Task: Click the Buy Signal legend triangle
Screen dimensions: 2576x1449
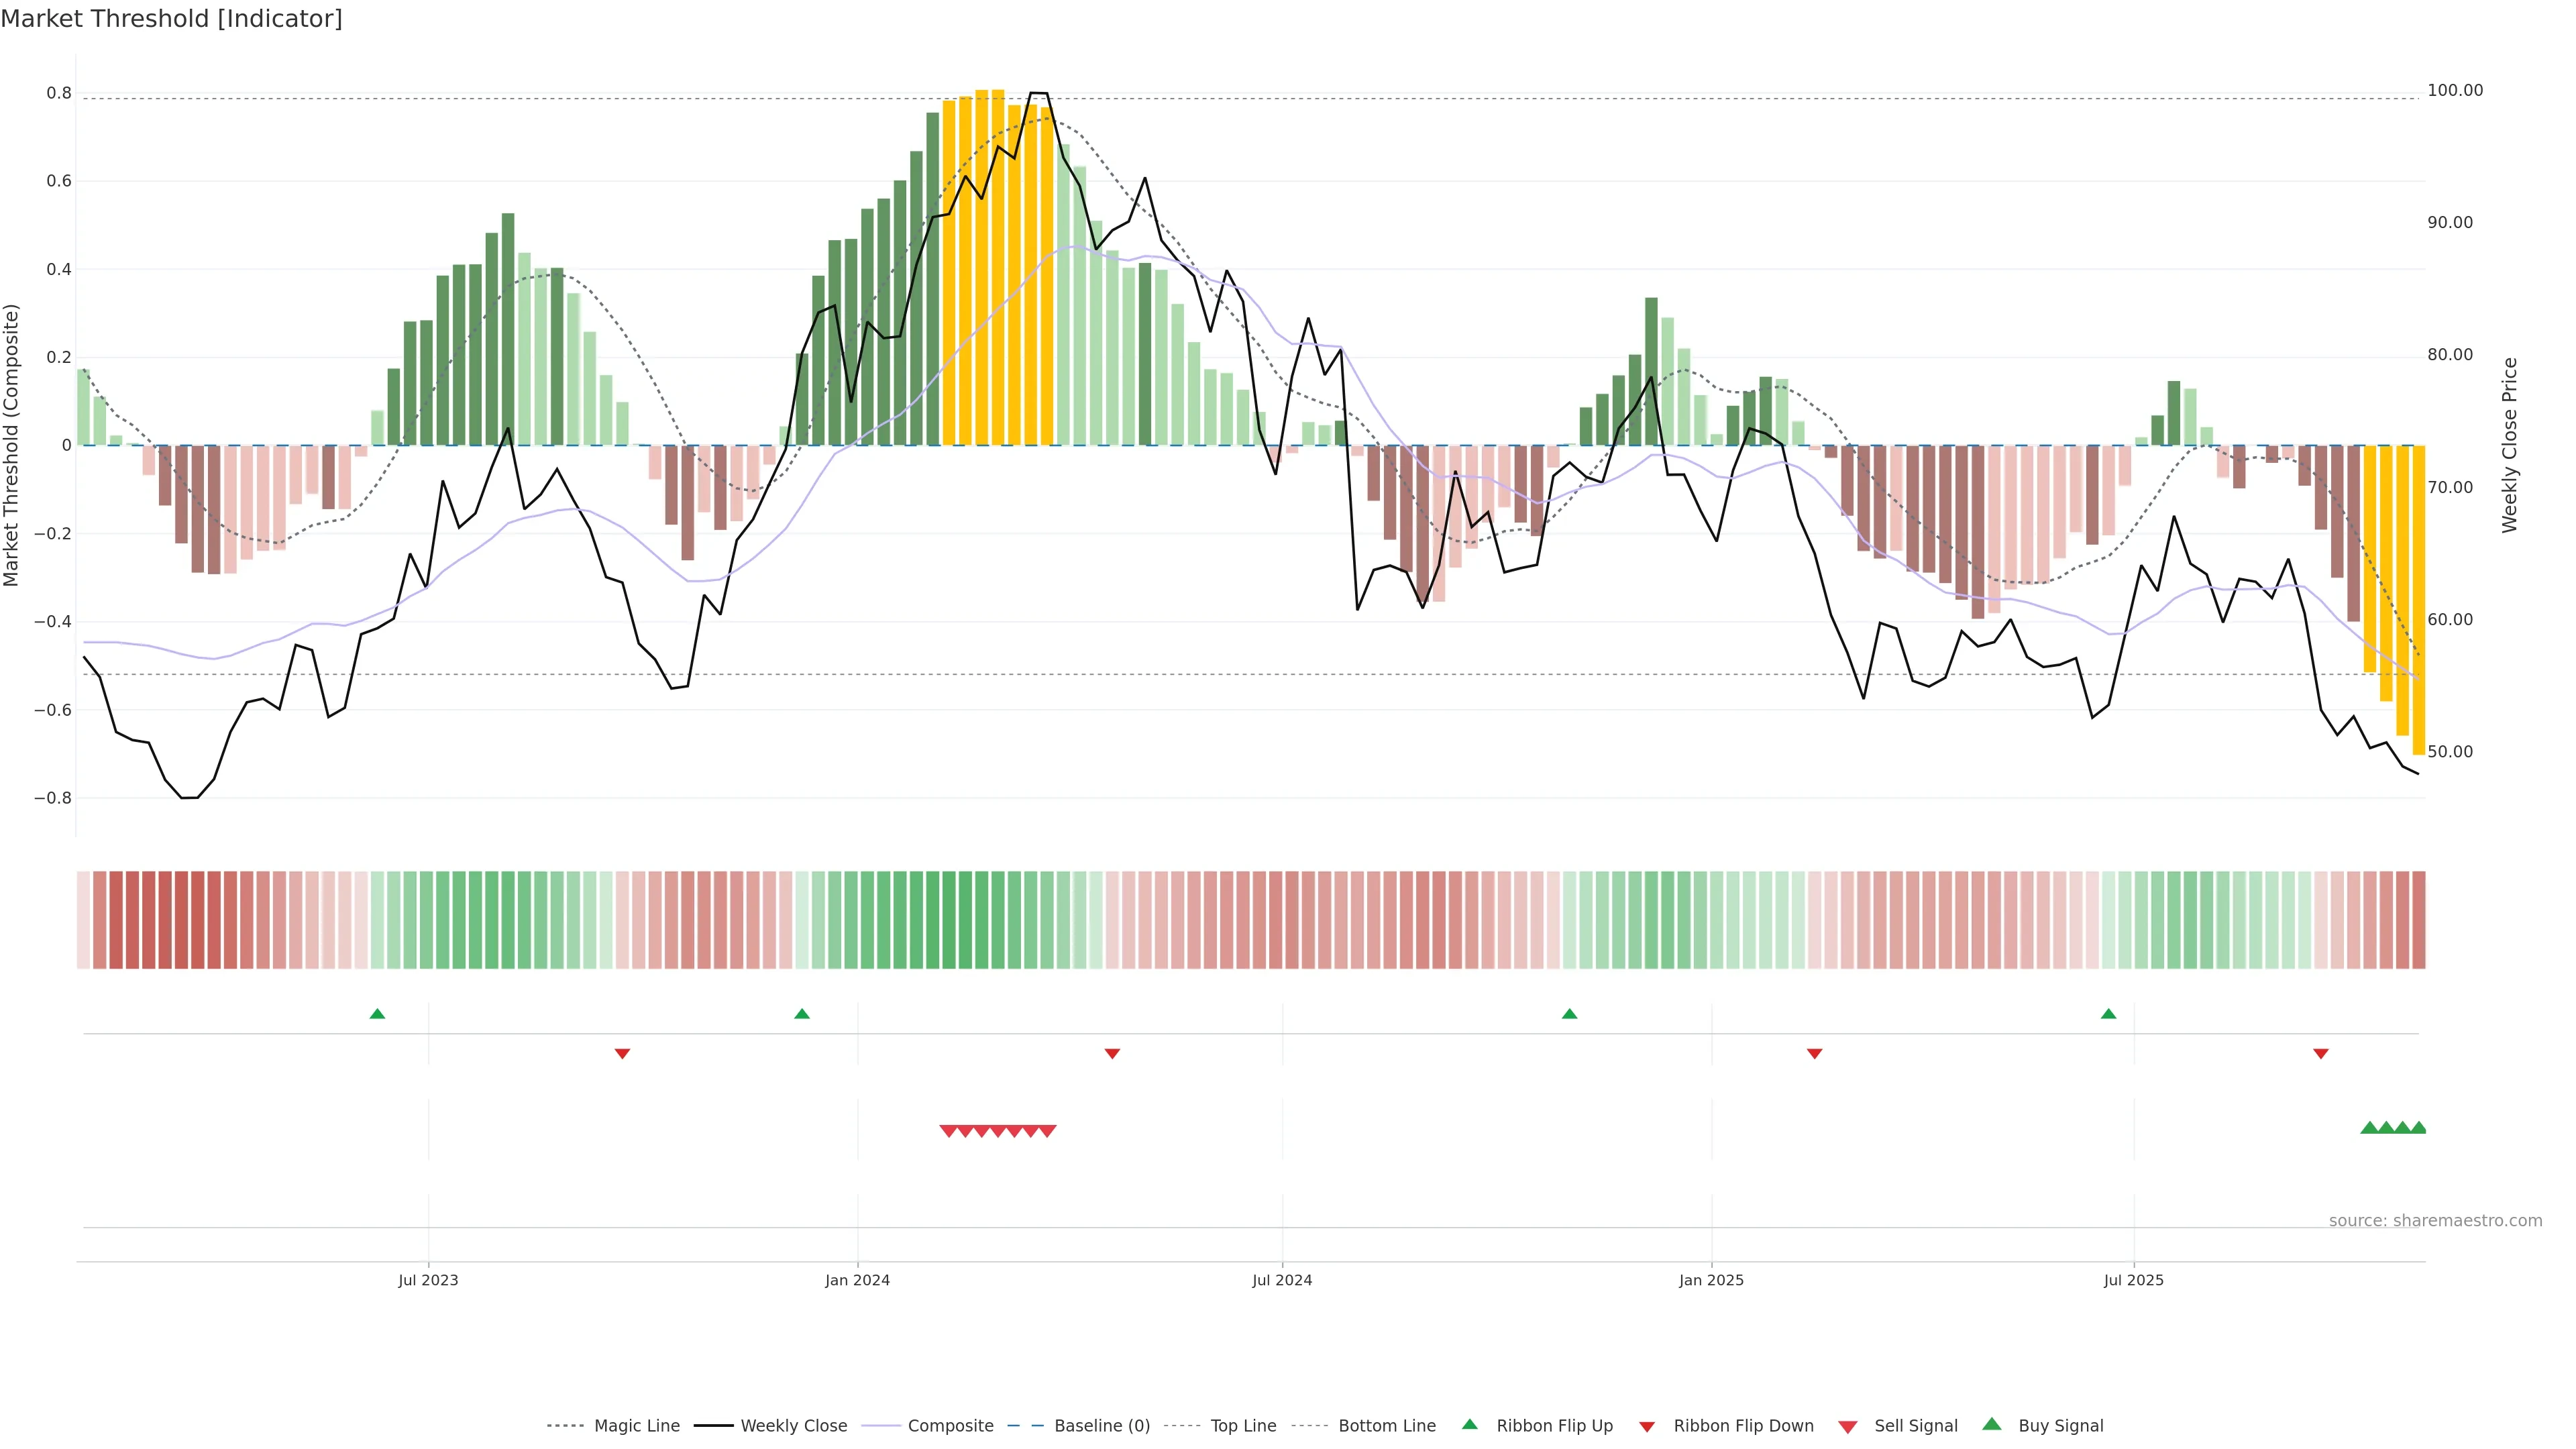Action: (1992, 1425)
